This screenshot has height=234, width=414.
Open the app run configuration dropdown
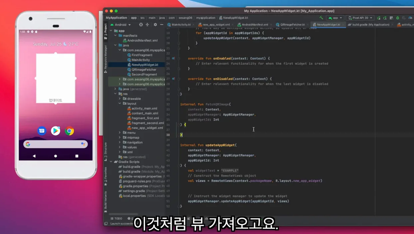click(x=335, y=18)
